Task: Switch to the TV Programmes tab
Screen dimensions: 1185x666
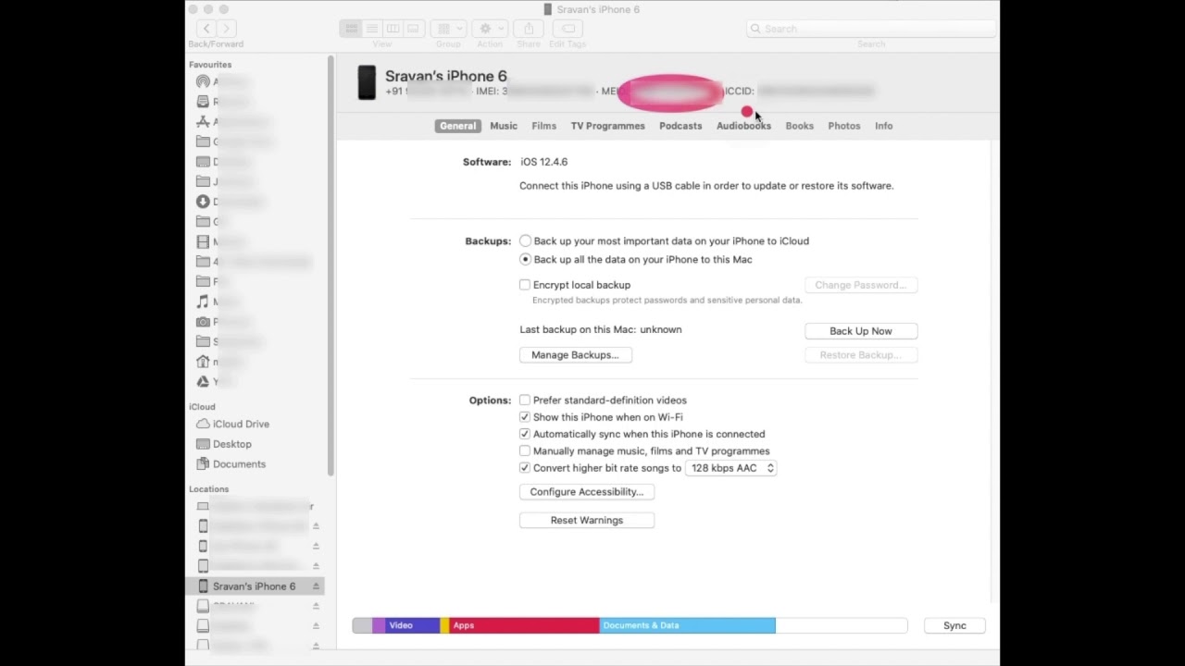Action: pyautogui.click(x=607, y=126)
